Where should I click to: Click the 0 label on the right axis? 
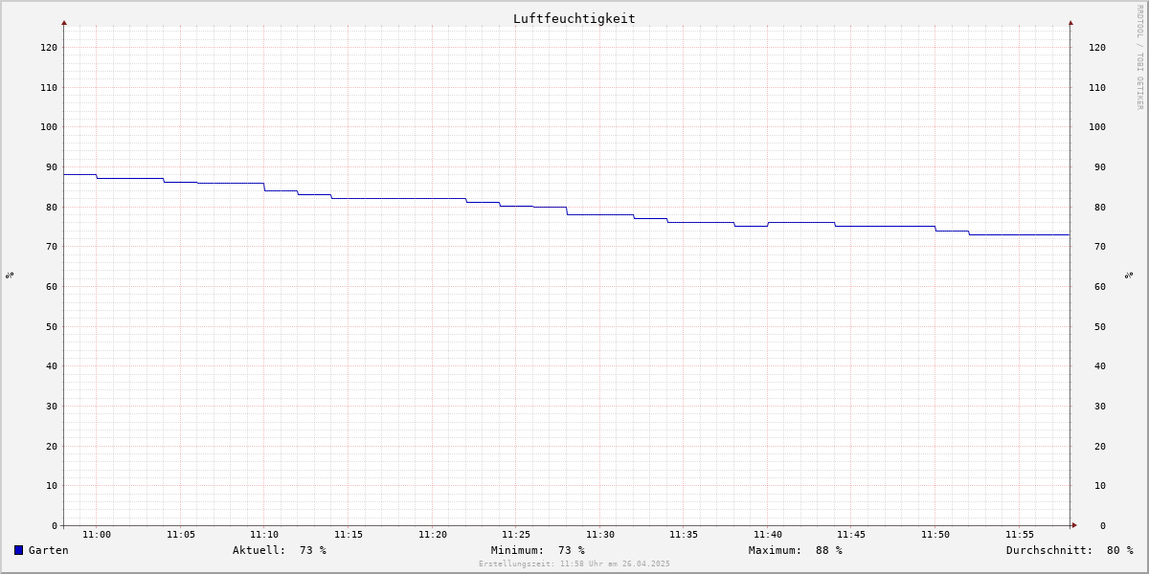[x=1103, y=526]
